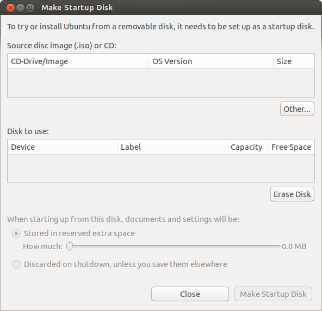Sort by CD-Drive/Image column header
This screenshot has width=322, height=311.
click(78, 61)
